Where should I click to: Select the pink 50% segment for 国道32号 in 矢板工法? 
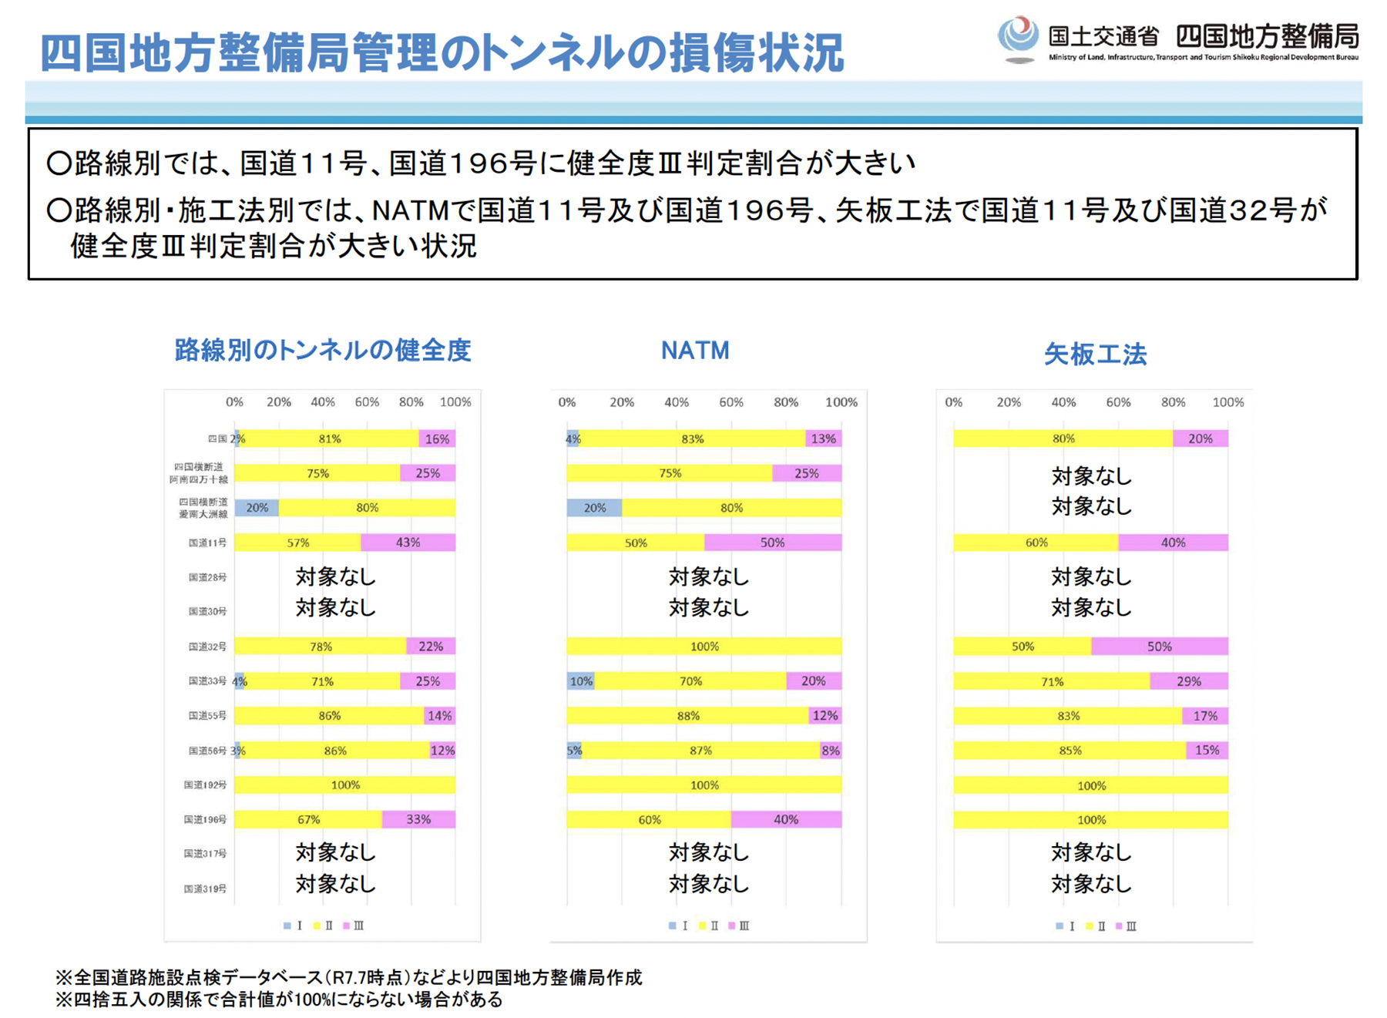pos(1159,647)
